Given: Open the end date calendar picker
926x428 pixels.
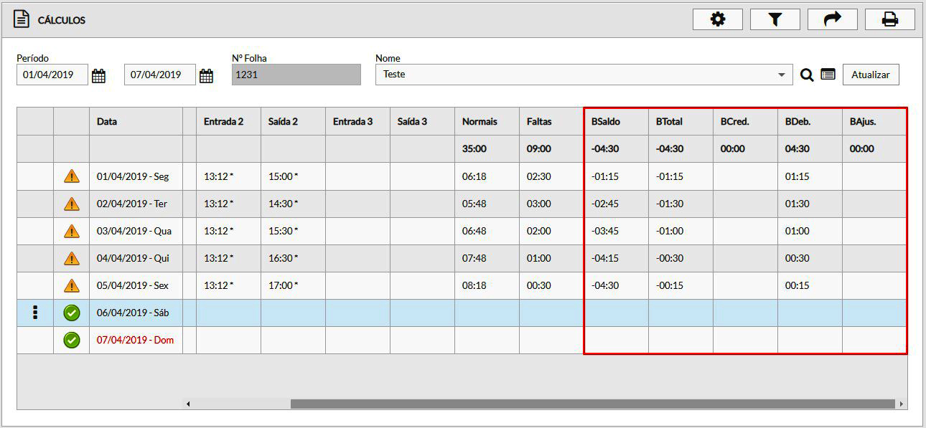Looking at the screenshot, I should click(x=206, y=75).
